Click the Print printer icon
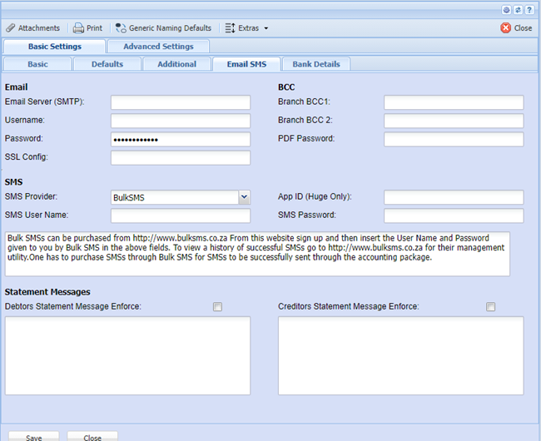This screenshot has width=541, height=441. coord(78,28)
